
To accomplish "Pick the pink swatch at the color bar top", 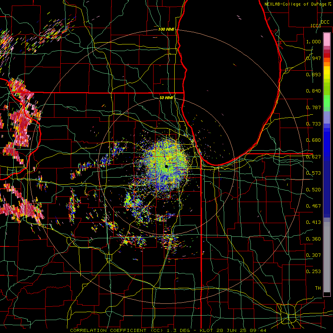I will 327,40.
